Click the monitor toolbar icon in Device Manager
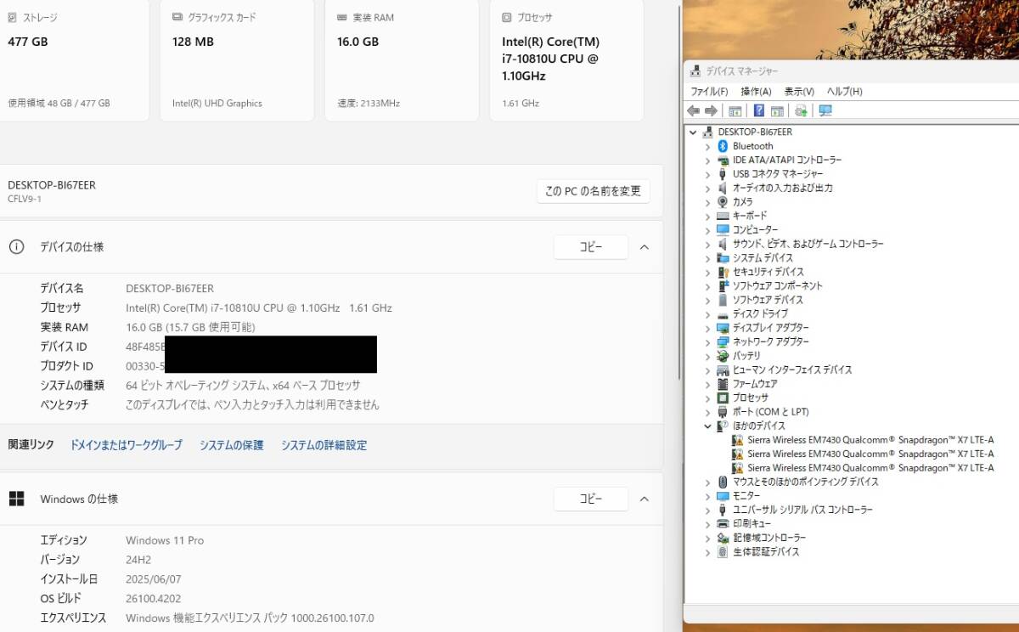 pyautogui.click(x=825, y=110)
